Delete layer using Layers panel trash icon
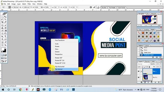The width and height of the screenshot is (164, 92). 159,82
